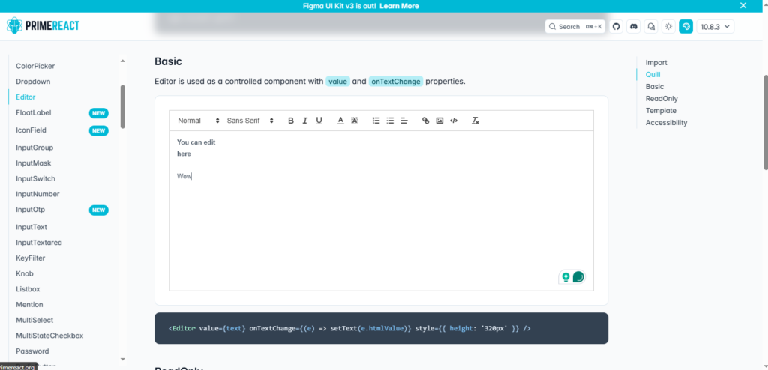Screen dimensions: 768x370
Task: Click the clear formatting icon
Action: [475, 121]
